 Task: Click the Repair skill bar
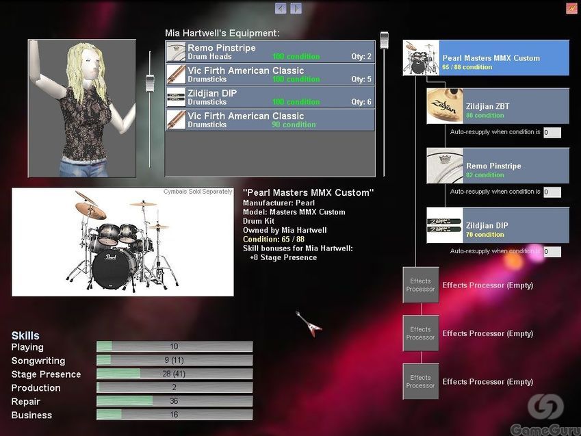(174, 401)
